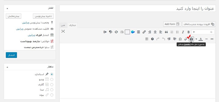Click the text color A icon
This screenshot has height=102, width=219.
201,39
